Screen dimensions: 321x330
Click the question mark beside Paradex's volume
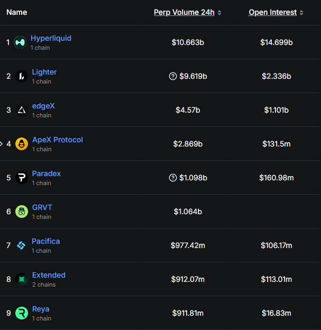pos(173,178)
